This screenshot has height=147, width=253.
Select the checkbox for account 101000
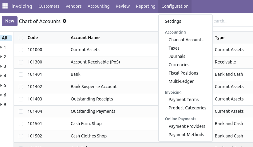(x=21, y=50)
